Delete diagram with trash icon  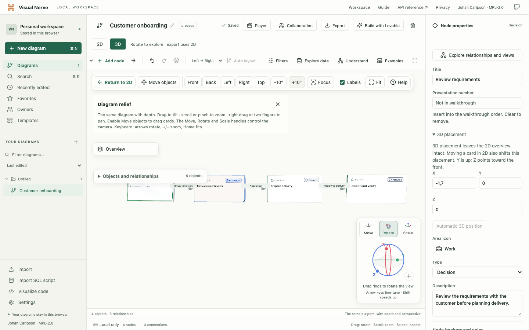point(413,26)
